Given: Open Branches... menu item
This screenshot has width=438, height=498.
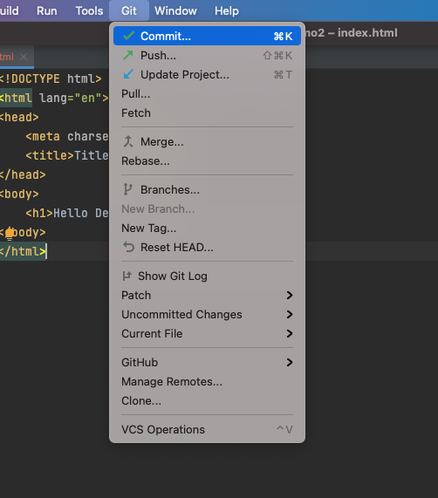Looking at the screenshot, I should point(207,189).
